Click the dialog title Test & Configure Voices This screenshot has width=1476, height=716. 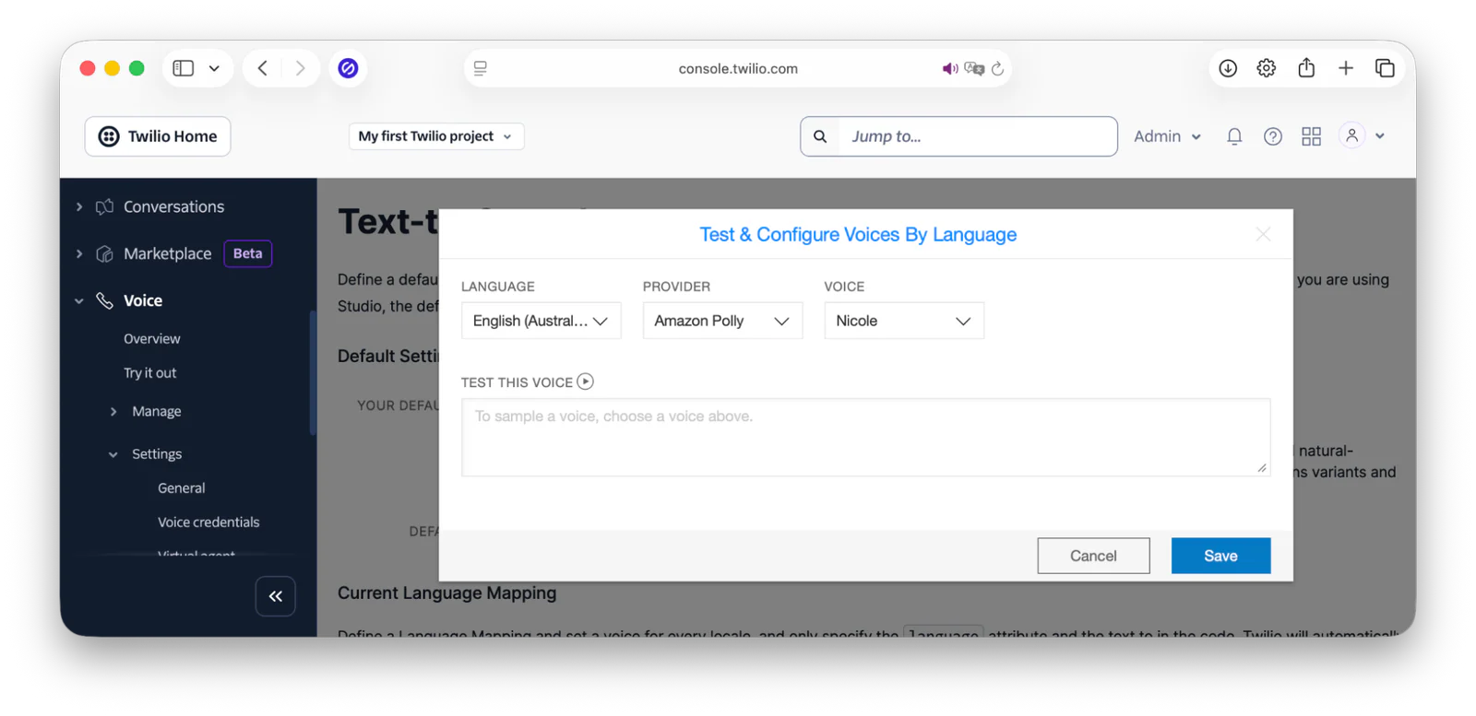(x=858, y=235)
